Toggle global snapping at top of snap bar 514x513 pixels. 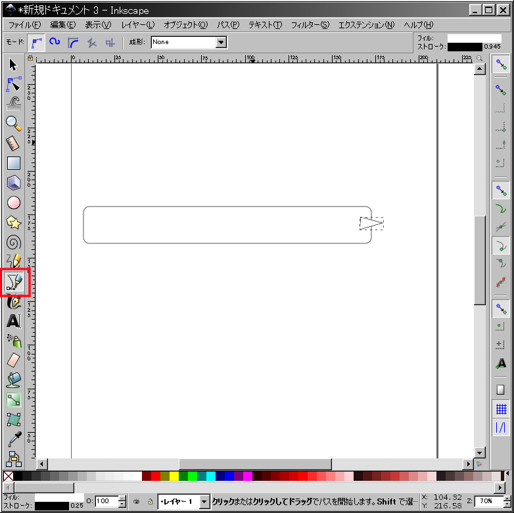tap(501, 64)
